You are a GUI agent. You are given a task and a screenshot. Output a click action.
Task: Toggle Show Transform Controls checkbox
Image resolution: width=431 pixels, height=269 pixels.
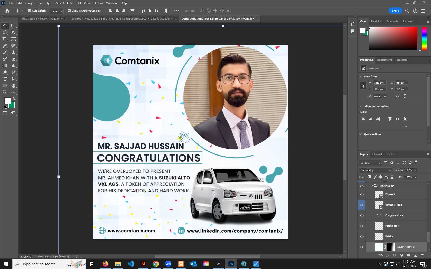tap(69, 11)
